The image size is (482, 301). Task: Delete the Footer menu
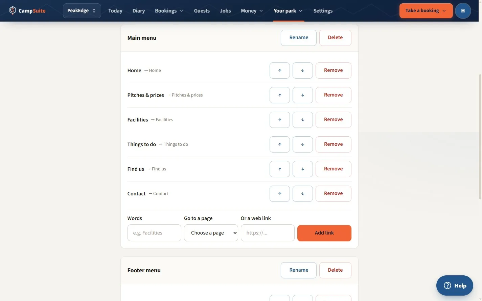(x=335, y=270)
